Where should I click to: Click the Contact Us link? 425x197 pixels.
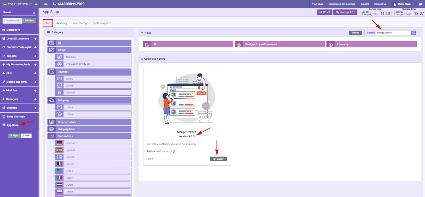click(x=380, y=4)
